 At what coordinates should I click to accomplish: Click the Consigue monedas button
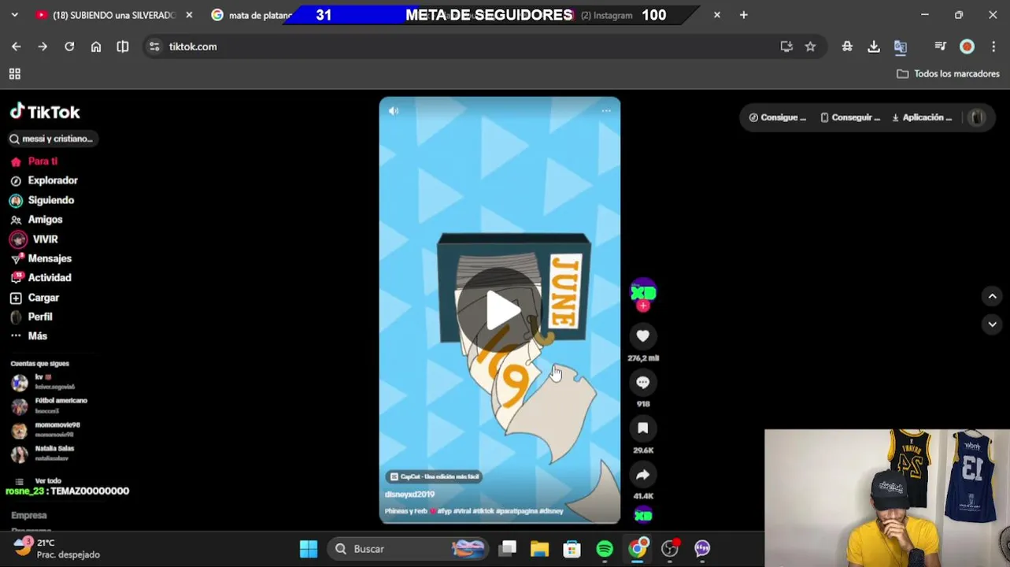pyautogui.click(x=778, y=117)
